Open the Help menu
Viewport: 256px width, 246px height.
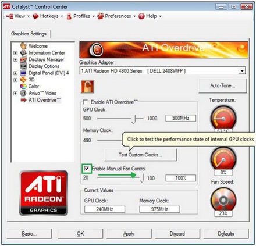[x=150, y=16]
